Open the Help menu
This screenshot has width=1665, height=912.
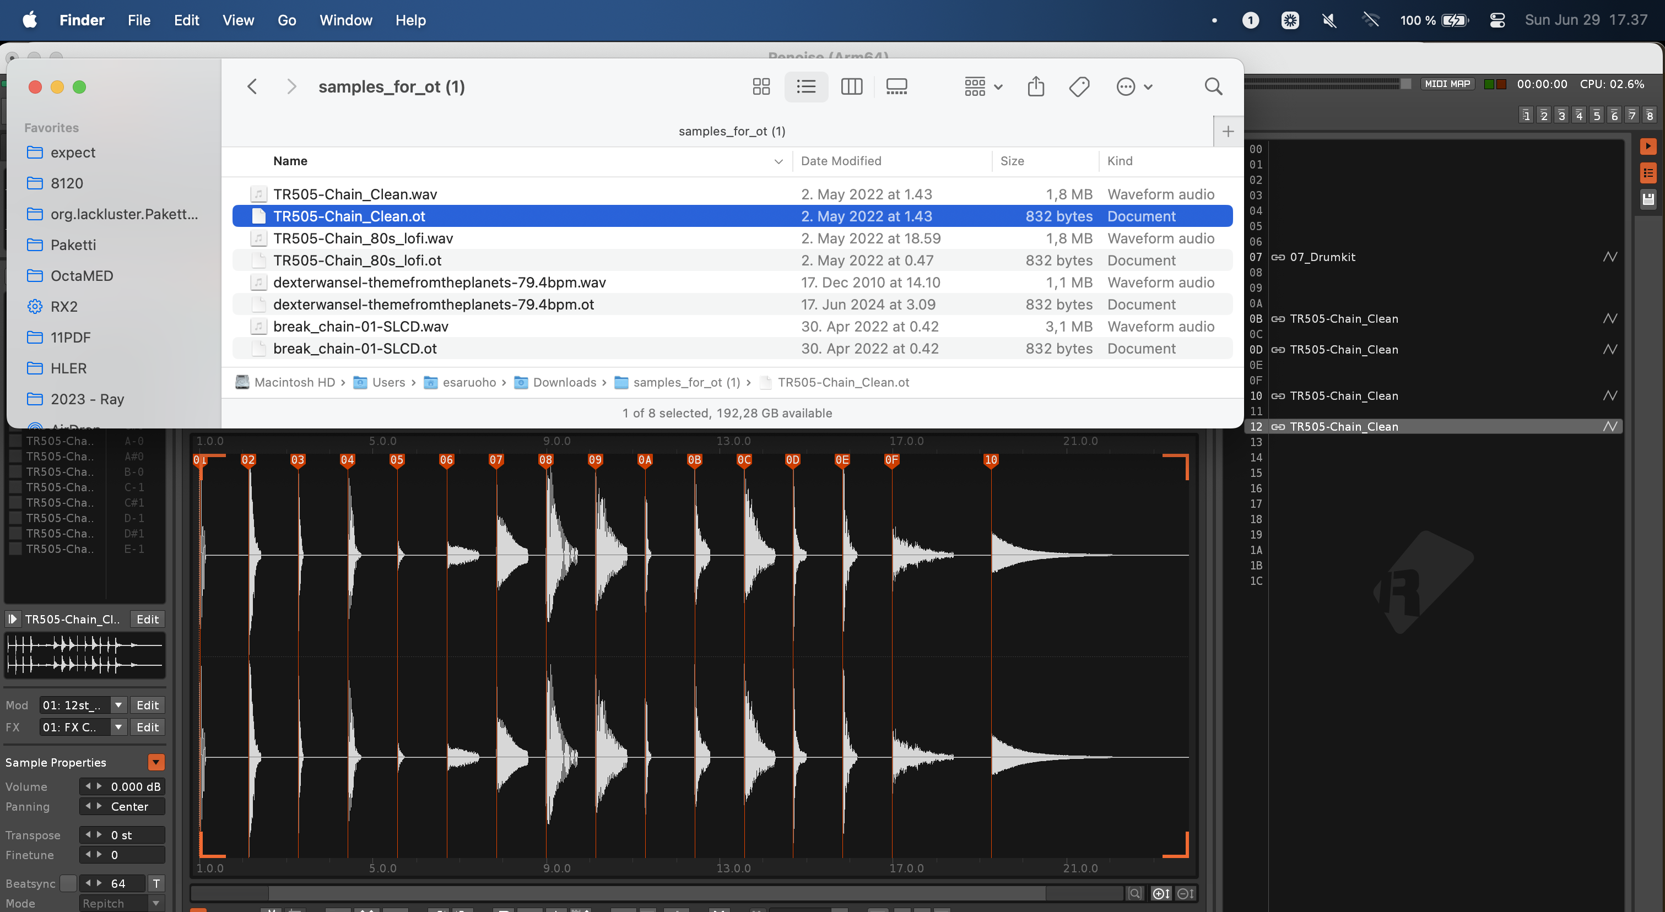pyautogui.click(x=410, y=20)
